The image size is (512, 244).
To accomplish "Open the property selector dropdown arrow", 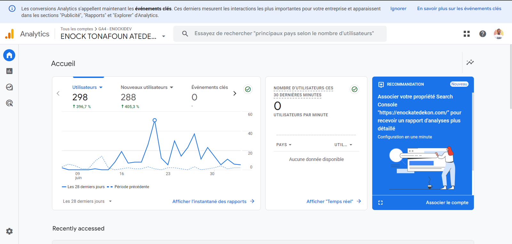I will tap(164, 36).
